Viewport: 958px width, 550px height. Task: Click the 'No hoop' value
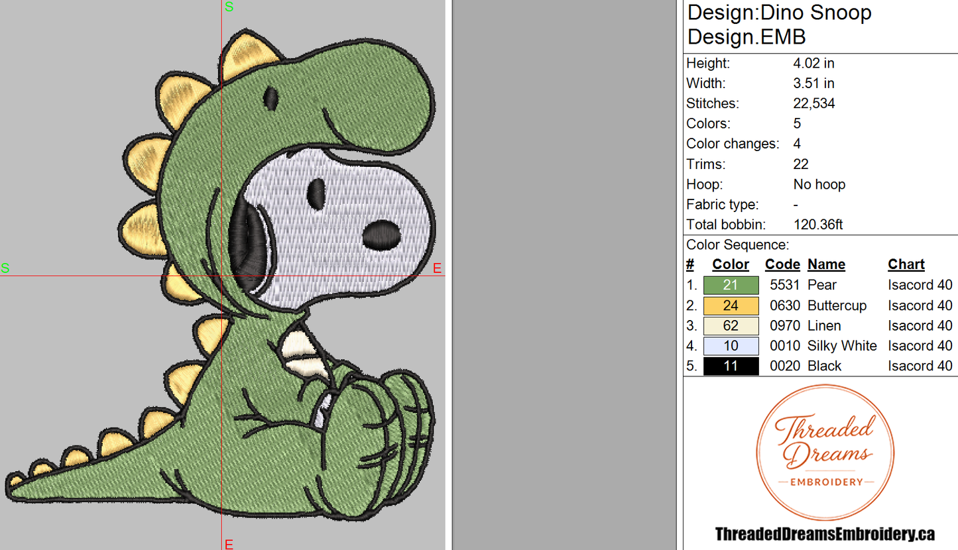(x=819, y=184)
